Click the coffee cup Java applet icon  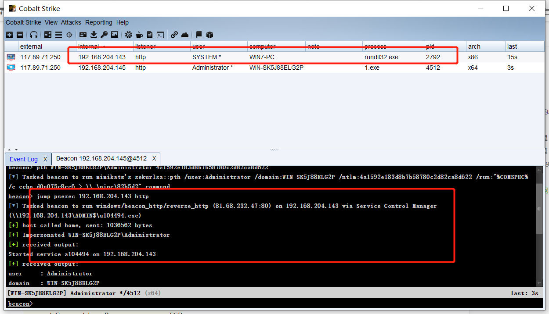(139, 35)
